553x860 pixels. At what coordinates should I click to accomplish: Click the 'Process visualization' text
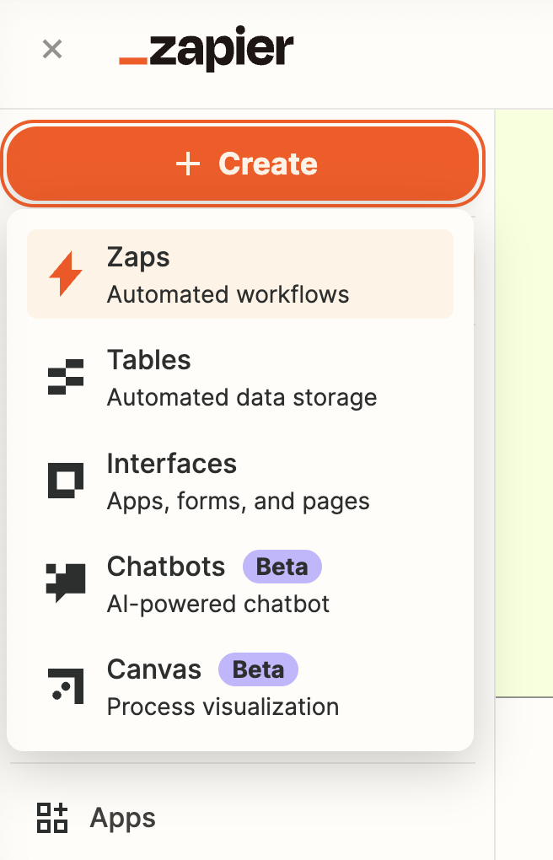pyautogui.click(x=223, y=707)
